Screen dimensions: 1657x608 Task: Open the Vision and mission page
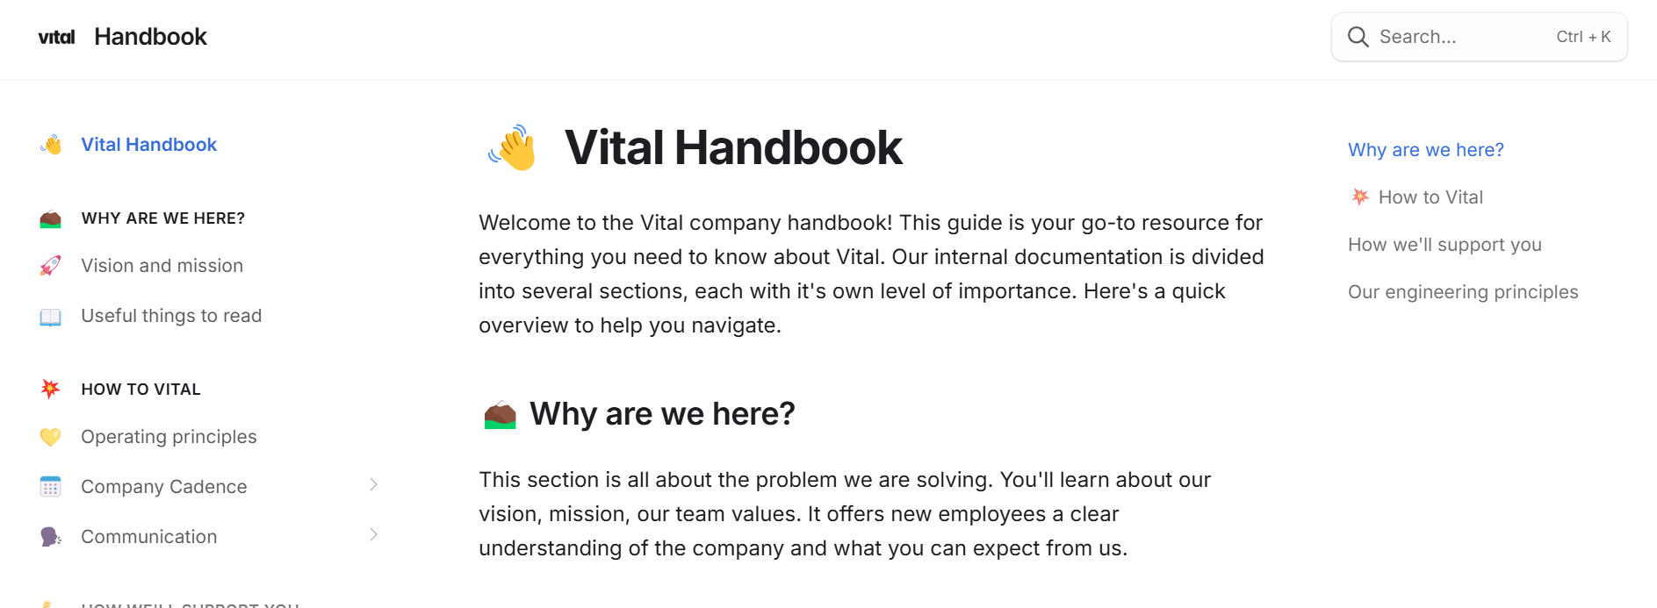pos(162,266)
